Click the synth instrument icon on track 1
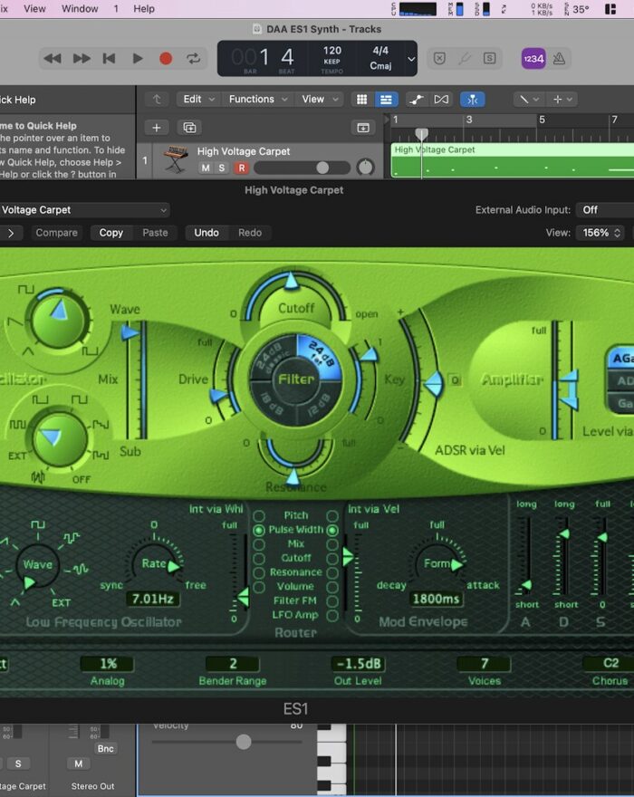This screenshot has width=634, height=797. [x=175, y=159]
